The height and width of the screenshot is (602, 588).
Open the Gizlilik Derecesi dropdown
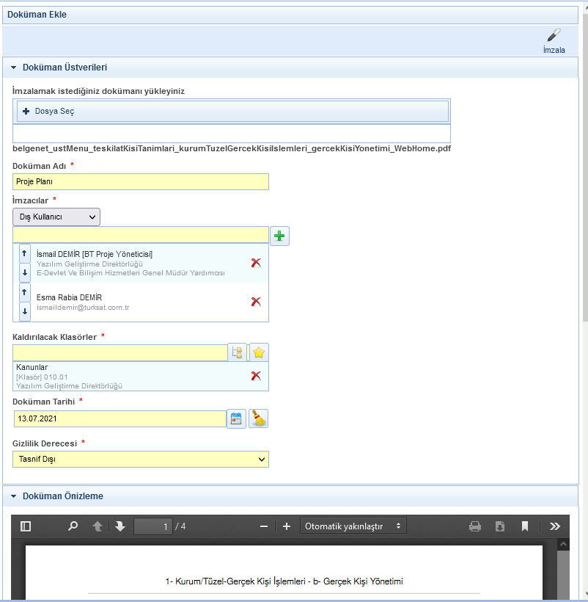(141, 460)
